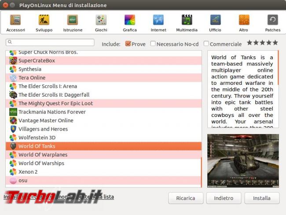Screen dimensions: 286x215
Task: Enable the Necessario No-cd checkbox
Action: (x=153, y=44)
